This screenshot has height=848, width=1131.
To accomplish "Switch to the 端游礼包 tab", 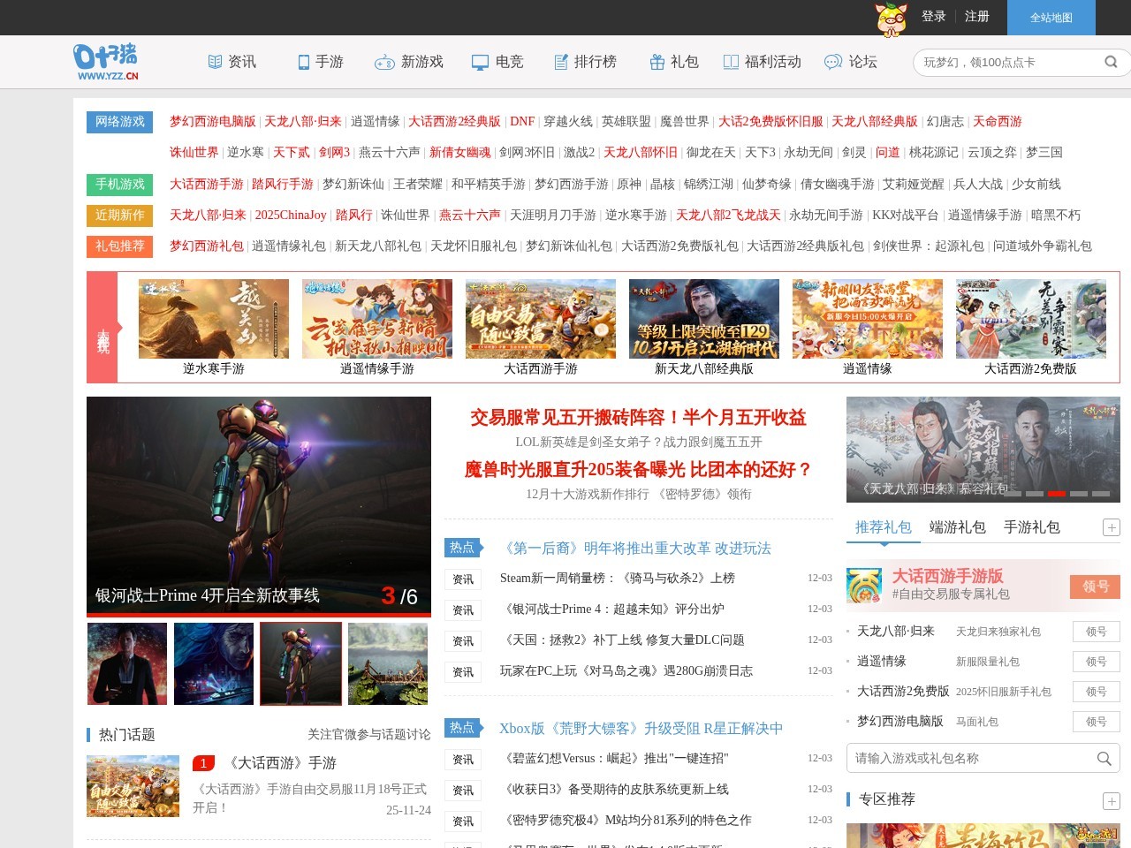I will 959,526.
